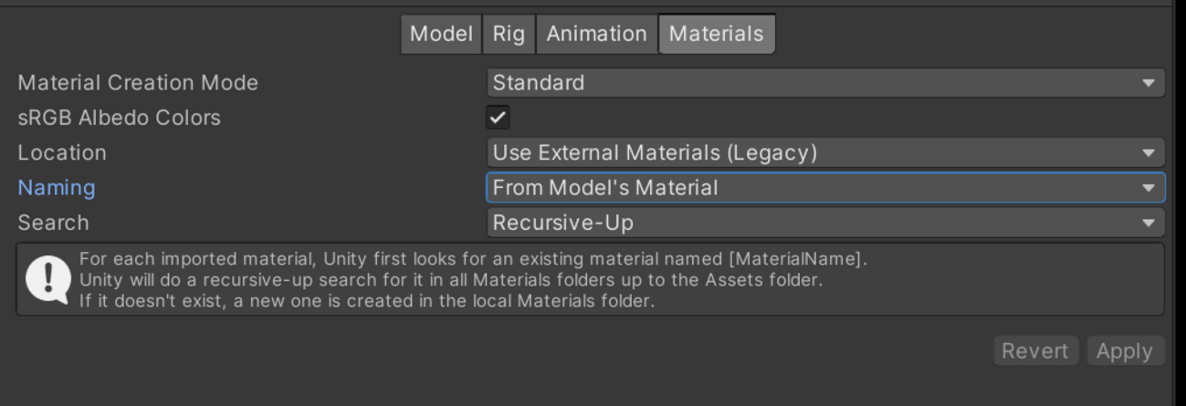Image resolution: width=1186 pixels, height=406 pixels.
Task: Expand the Search dropdown set to Recursive-Up
Action: [x=825, y=223]
